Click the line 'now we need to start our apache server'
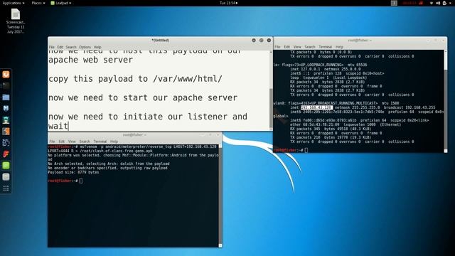The image size is (455, 256). pos(143,98)
